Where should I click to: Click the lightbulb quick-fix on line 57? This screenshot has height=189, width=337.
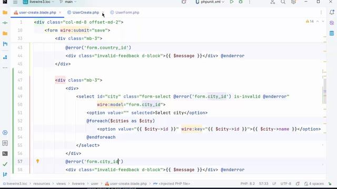pyautogui.click(x=37, y=161)
